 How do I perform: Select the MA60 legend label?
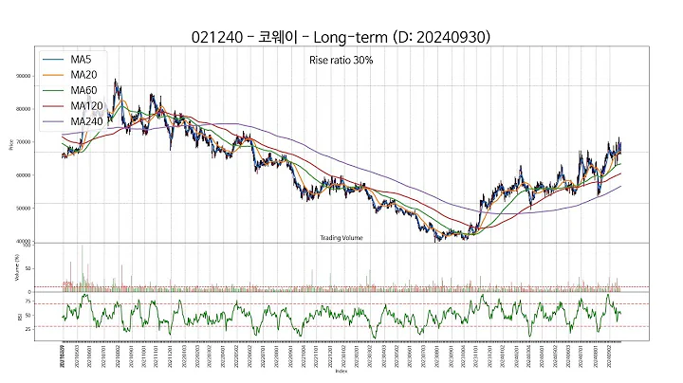point(83,90)
